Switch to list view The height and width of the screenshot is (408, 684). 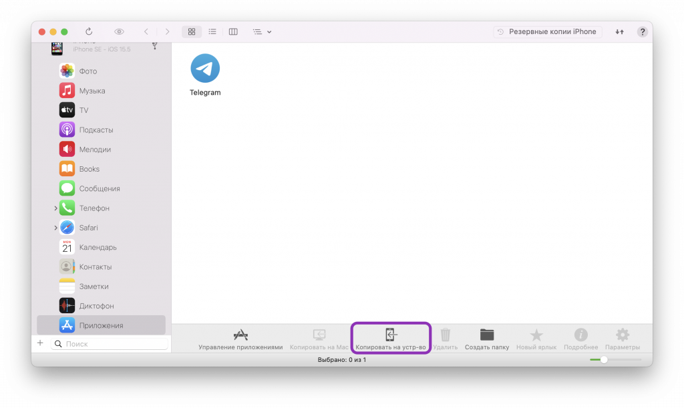[212, 31]
